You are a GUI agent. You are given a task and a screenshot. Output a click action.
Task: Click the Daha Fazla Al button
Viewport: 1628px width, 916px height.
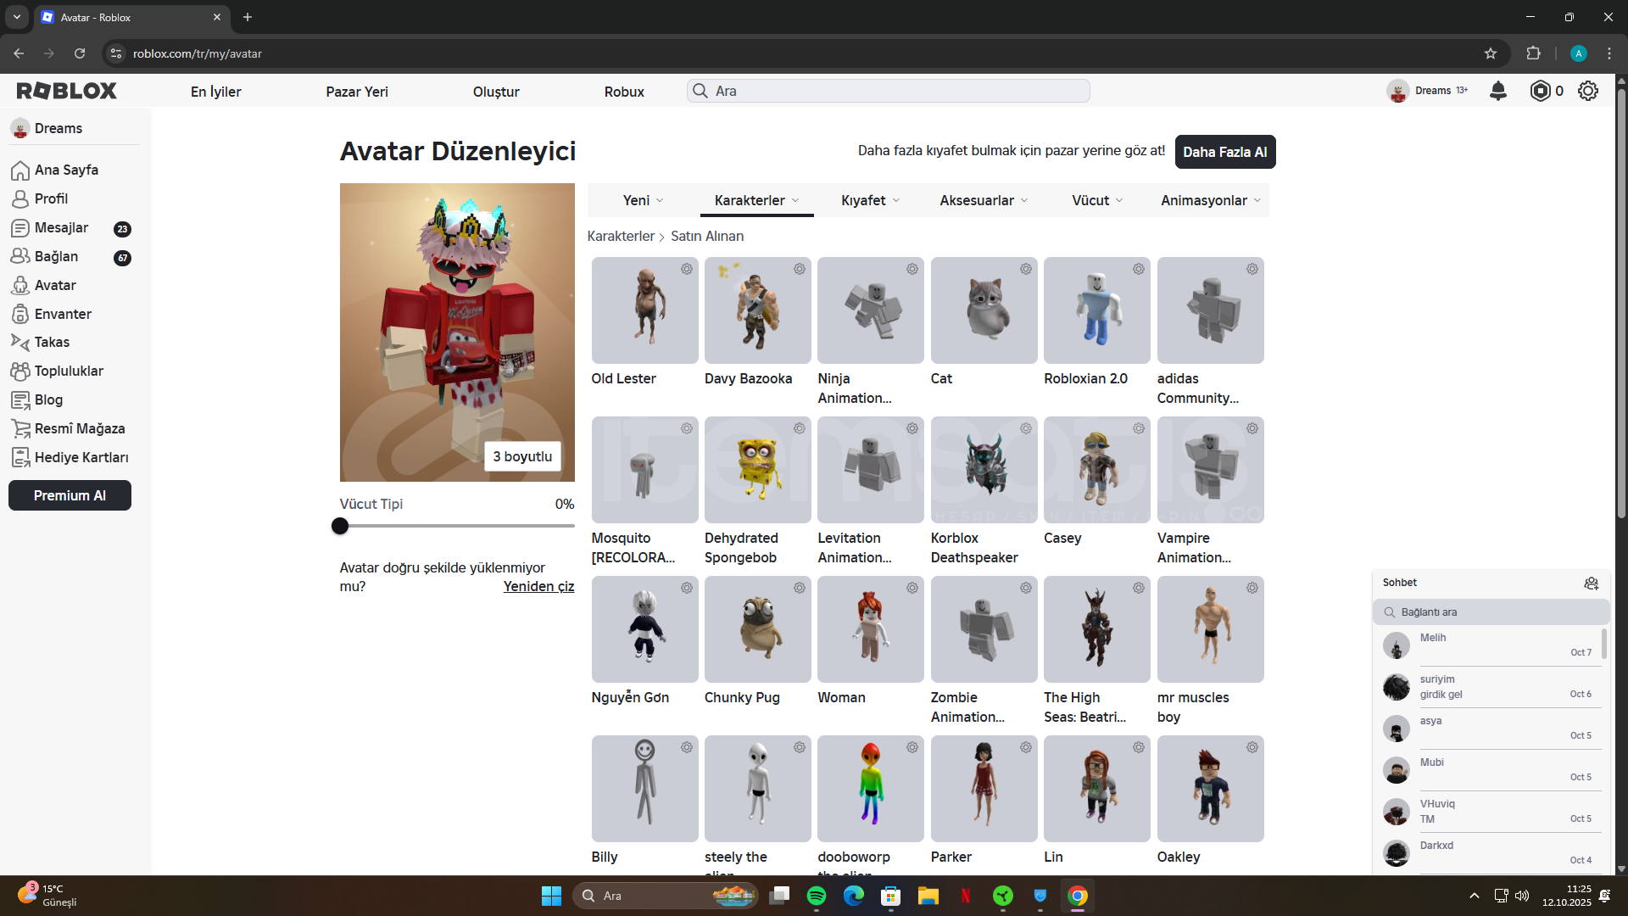point(1224,152)
